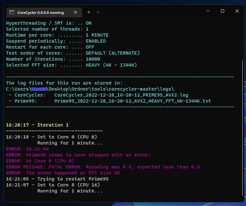Click 'Restart for each core' OFF line

click(50, 47)
